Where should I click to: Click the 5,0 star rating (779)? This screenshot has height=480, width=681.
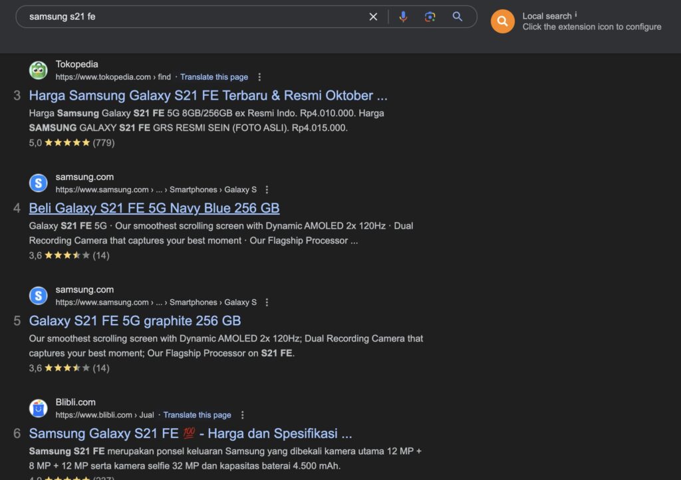[72, 143]
